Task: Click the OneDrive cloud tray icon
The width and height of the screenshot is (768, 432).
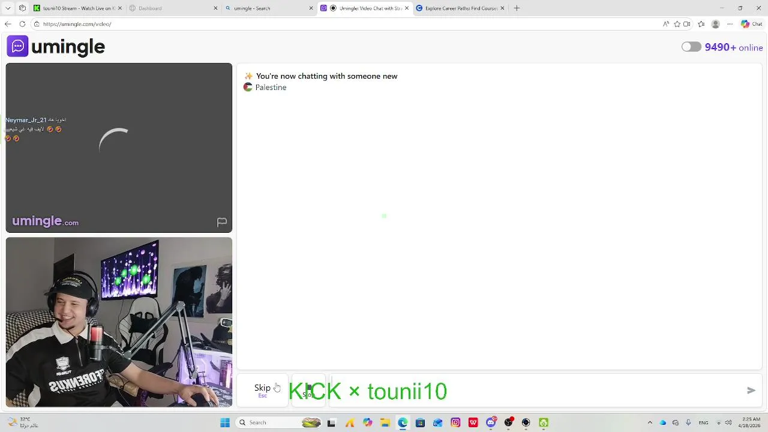Action: (x=663, y=422)
